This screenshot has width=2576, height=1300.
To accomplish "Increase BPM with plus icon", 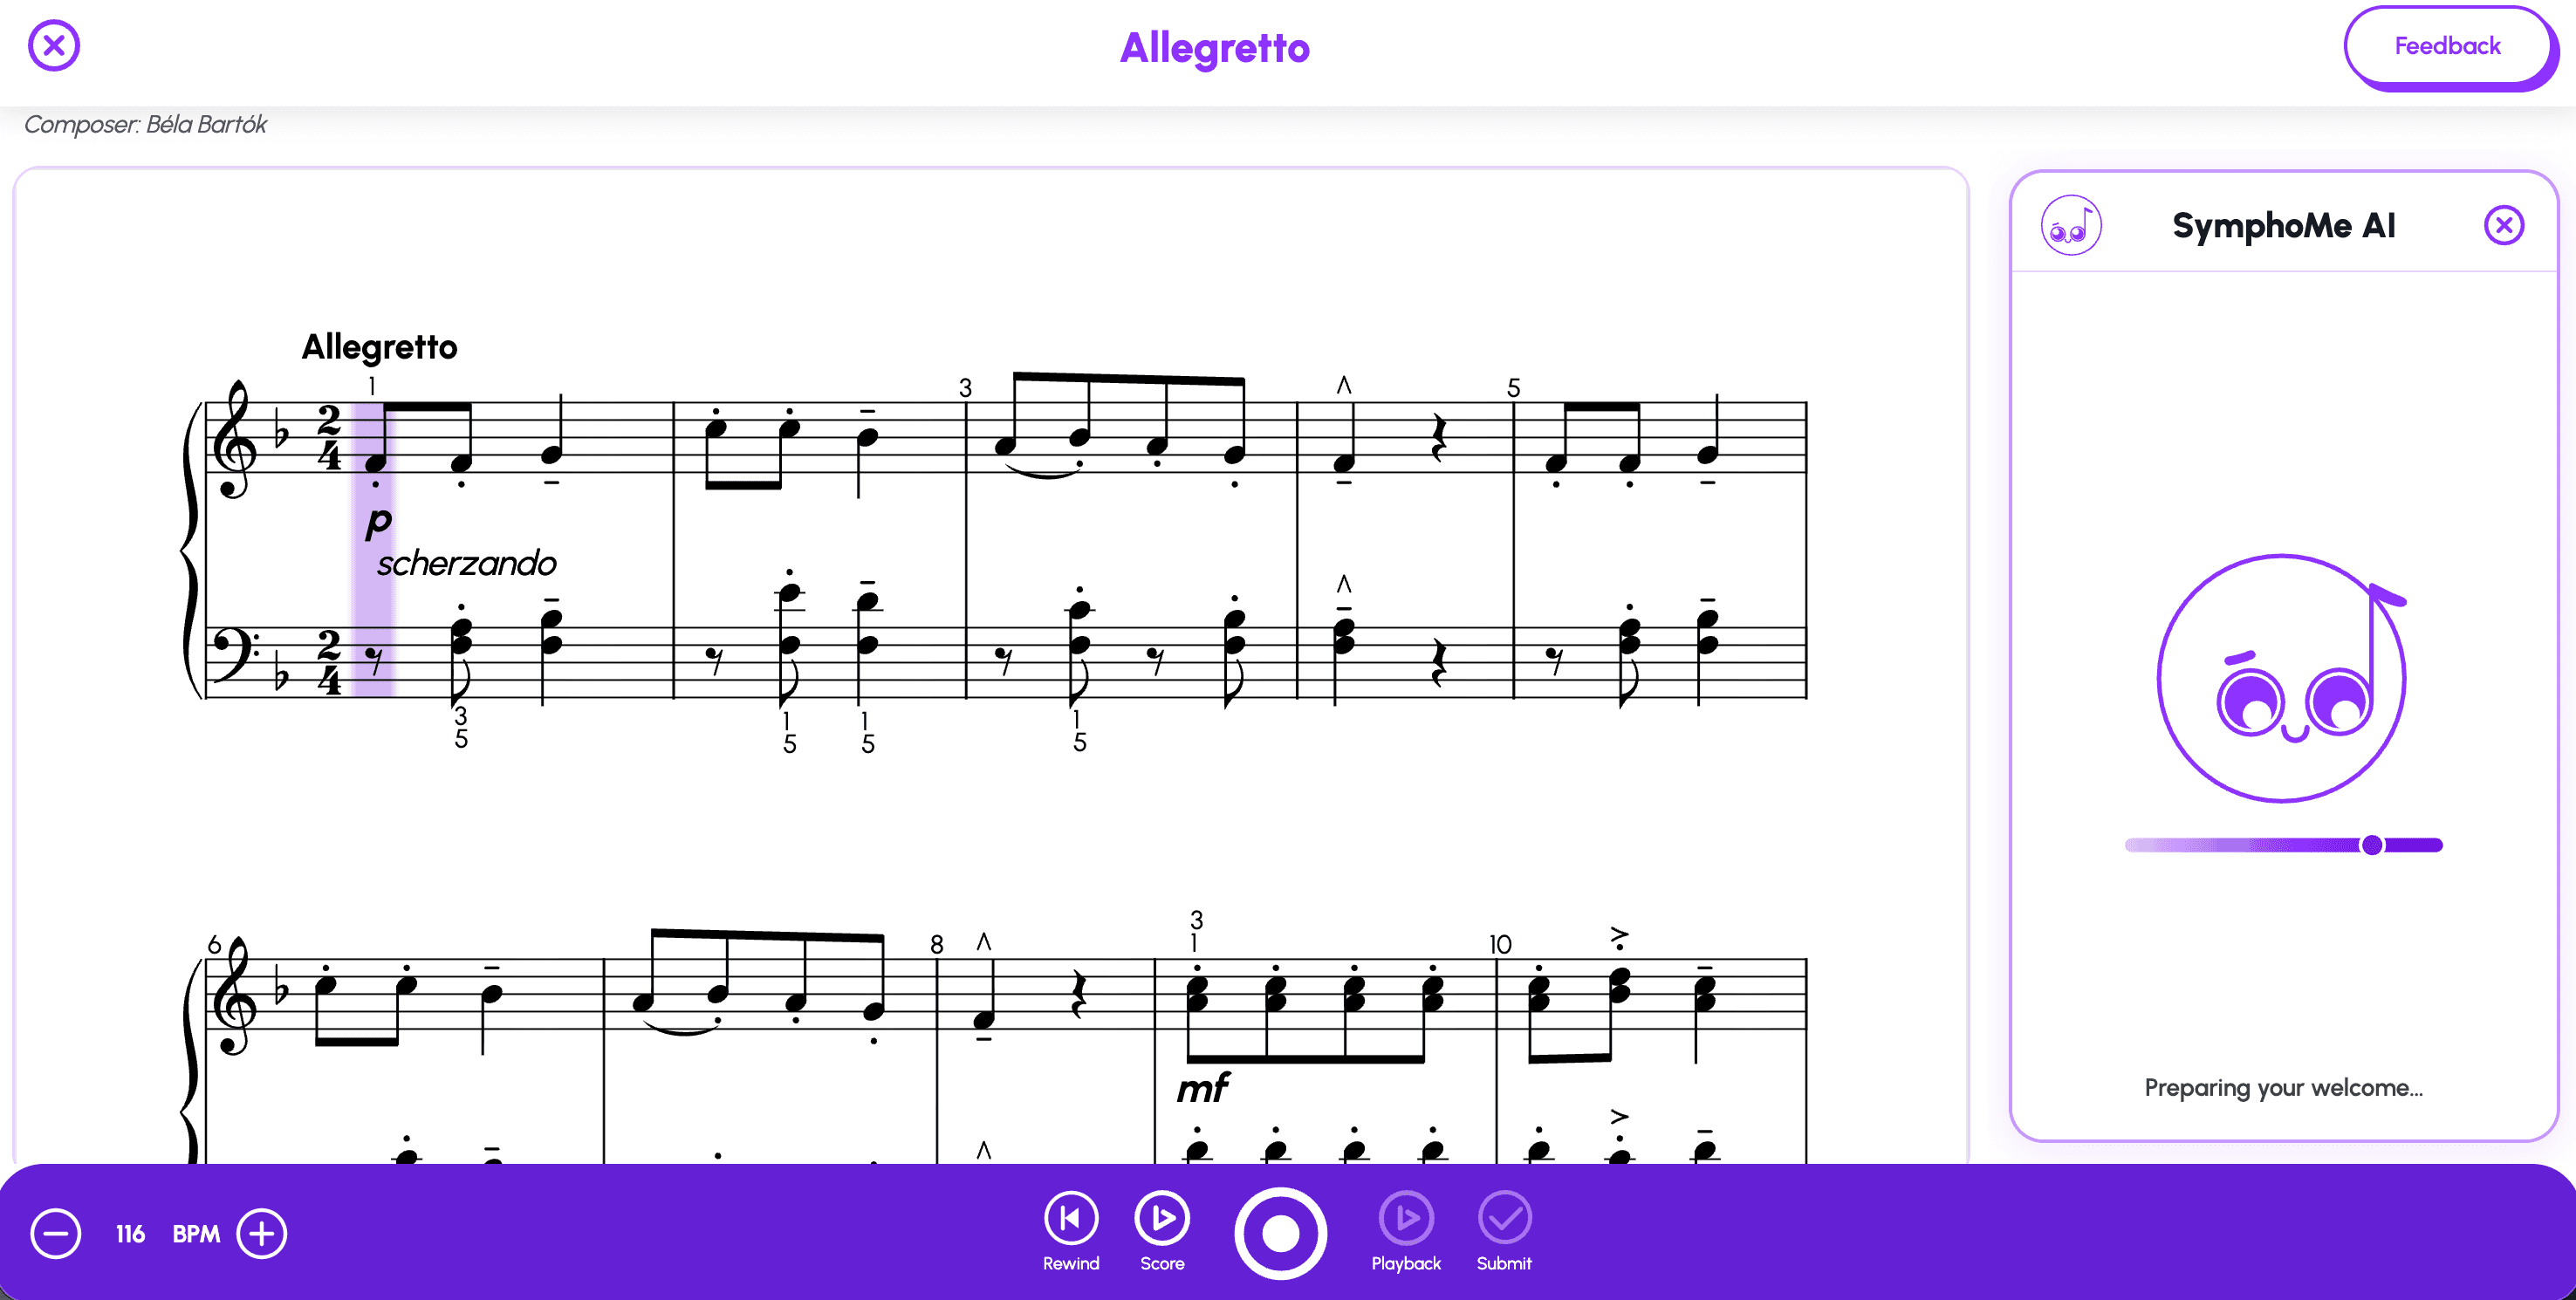I will pos(262,1233).
